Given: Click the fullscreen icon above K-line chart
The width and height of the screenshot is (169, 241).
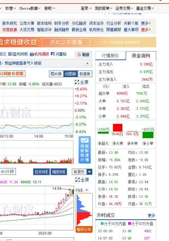Looking at the screenshot, I should click(77, 180).
